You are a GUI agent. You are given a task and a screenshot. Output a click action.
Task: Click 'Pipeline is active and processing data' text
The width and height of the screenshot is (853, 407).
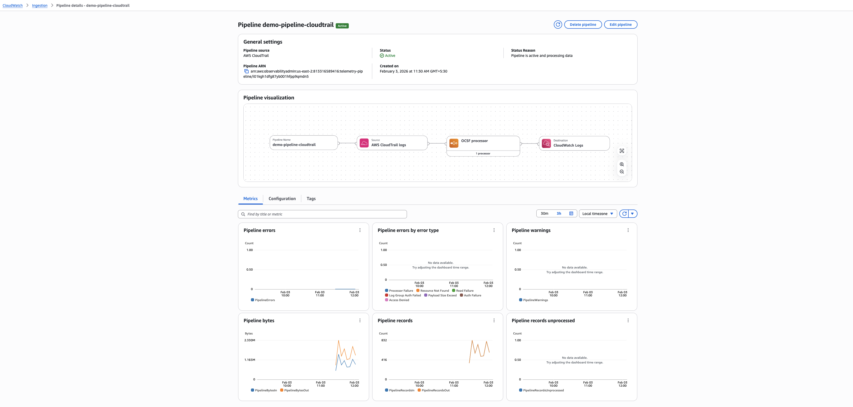coord(542,56)
